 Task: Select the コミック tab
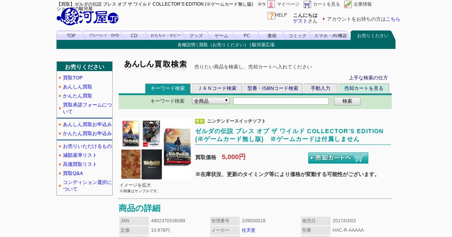click(x=298, y=35)
